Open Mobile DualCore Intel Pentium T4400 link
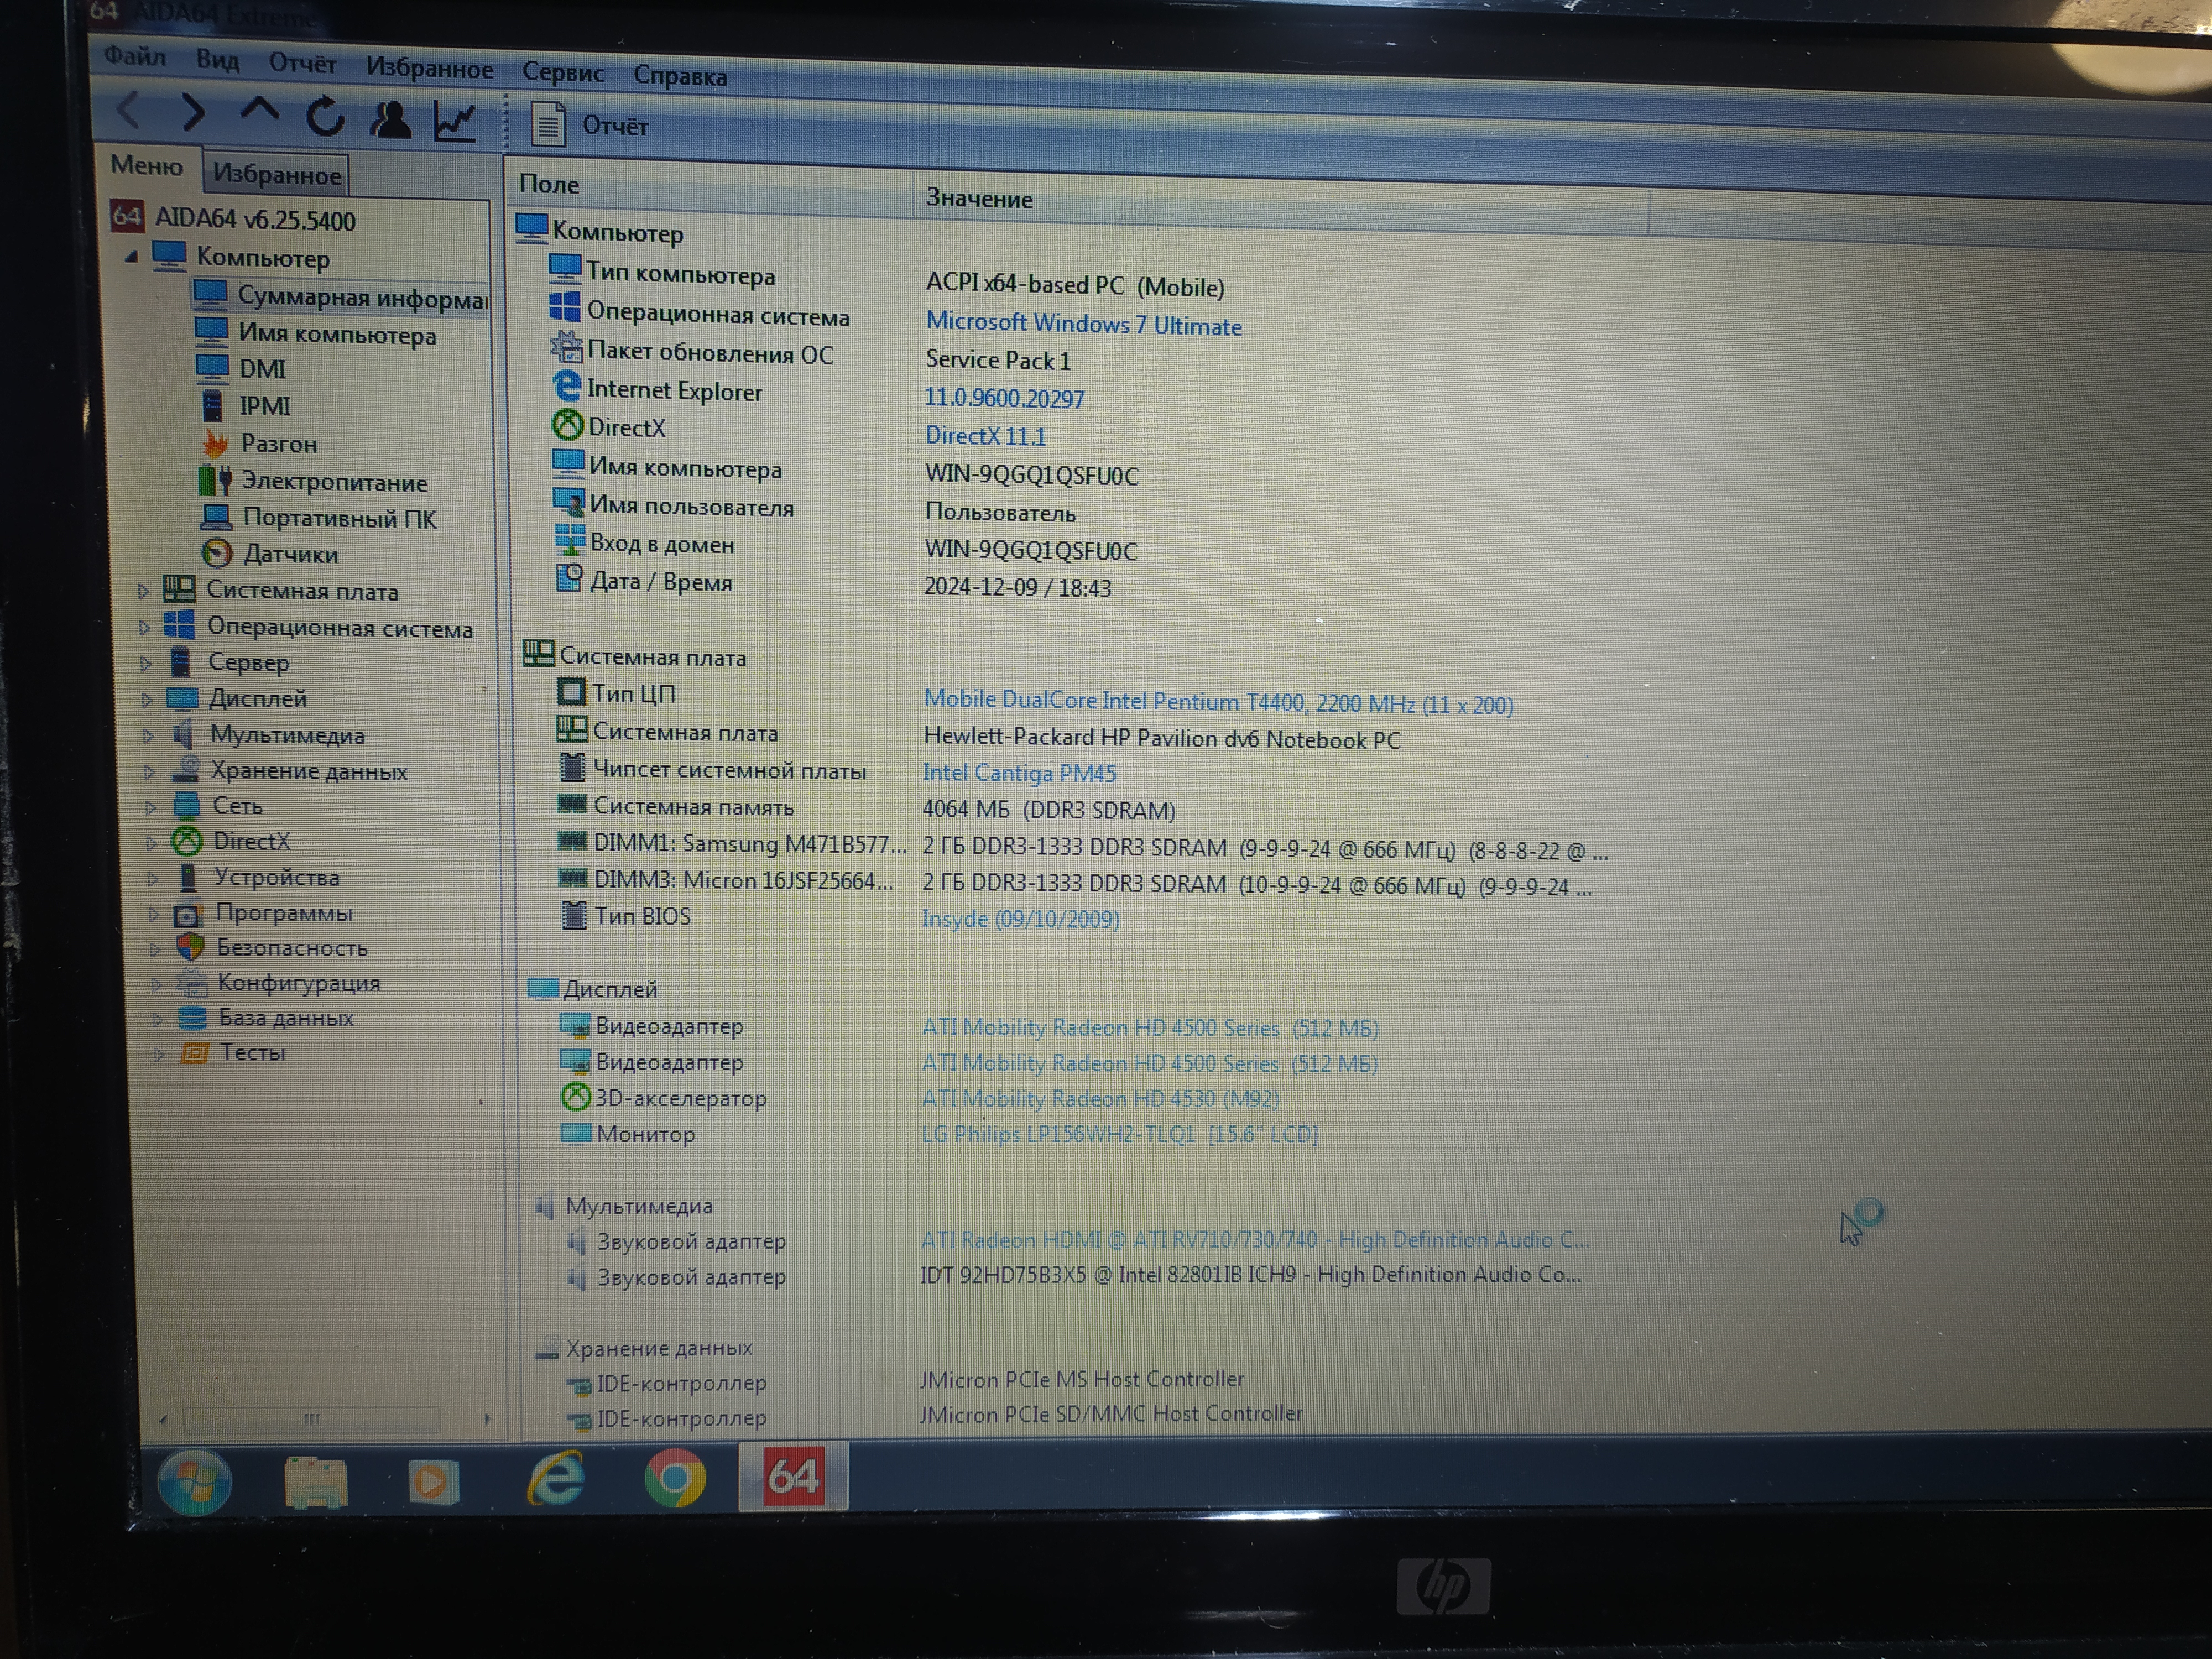Image resolution: width=2212 pixels, height=1659 pixels. (x=1218, y=702)
